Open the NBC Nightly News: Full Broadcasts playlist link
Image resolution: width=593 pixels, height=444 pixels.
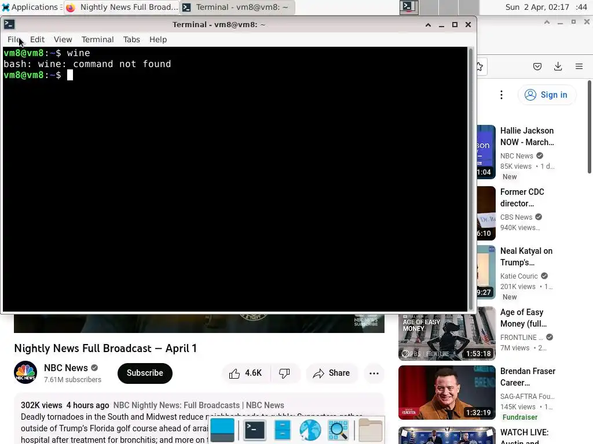(199, 405)
